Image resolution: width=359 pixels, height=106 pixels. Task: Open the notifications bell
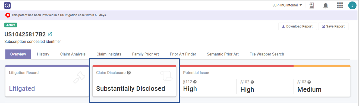tap(326, 5)
